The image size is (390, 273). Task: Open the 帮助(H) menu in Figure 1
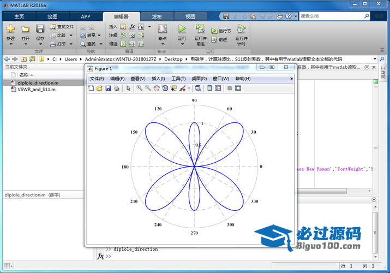coord(243,79)
